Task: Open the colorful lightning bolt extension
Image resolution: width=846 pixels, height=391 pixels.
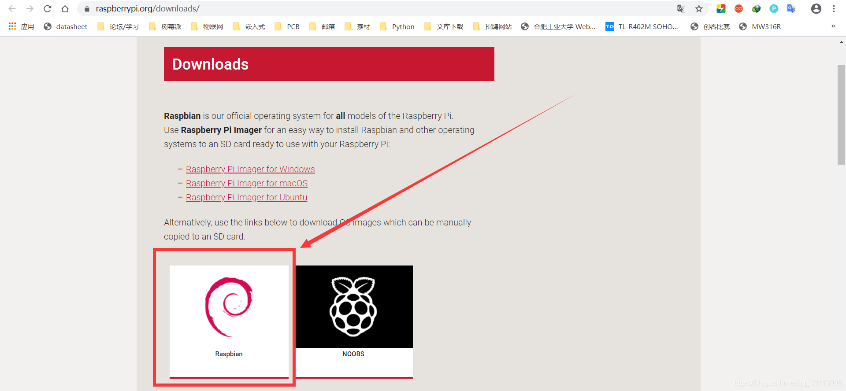Action: point(721,9)
